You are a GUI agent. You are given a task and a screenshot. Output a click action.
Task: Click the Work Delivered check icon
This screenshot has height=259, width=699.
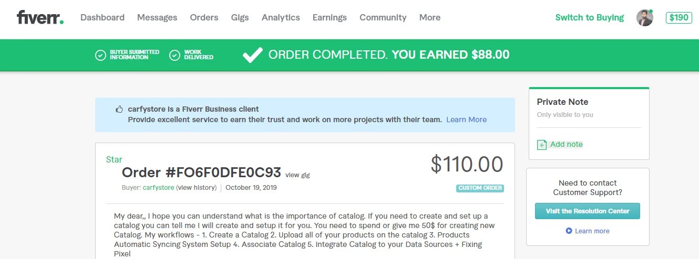pyautogui.click(x=175, y=55)
